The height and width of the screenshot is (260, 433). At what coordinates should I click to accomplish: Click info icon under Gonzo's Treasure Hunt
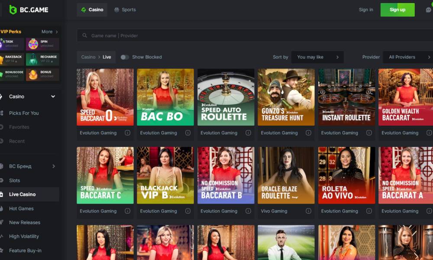[308, 133]
